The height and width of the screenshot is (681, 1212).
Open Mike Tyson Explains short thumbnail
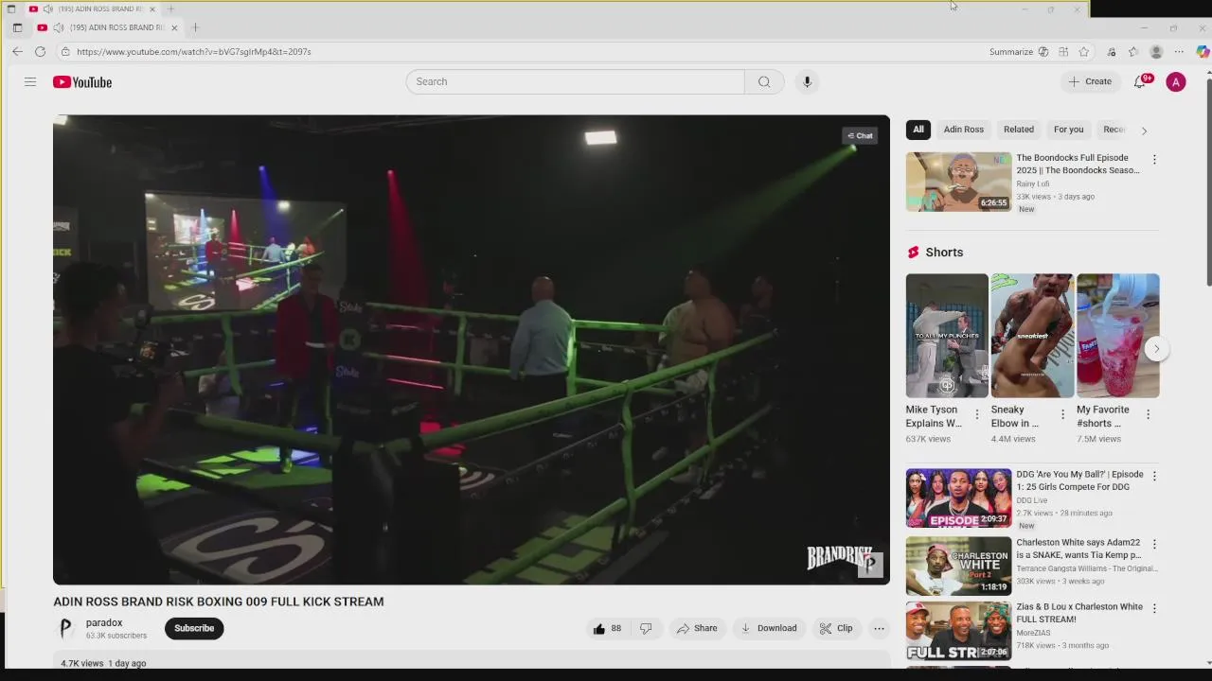(x=947, y=336)
